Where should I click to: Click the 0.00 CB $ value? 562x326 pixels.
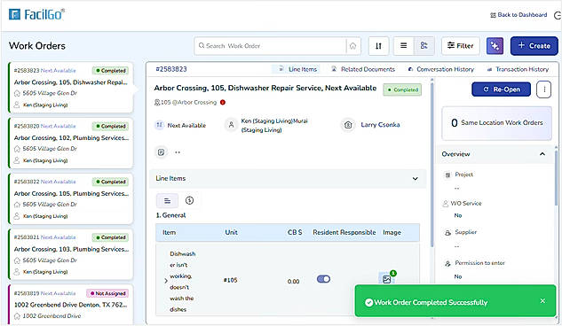(x=293, y=282)
